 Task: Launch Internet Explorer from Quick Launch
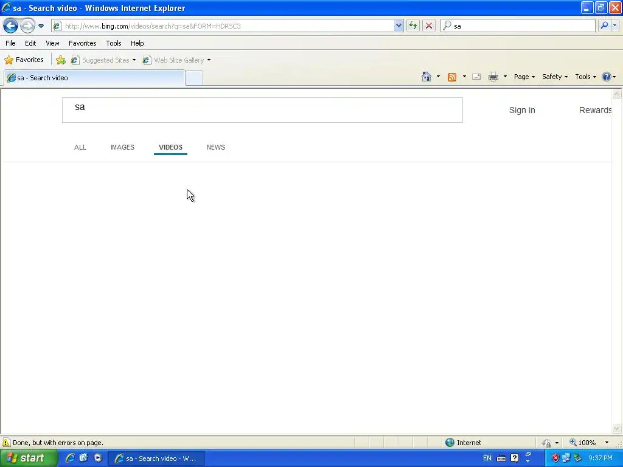(x=70, y=458)
